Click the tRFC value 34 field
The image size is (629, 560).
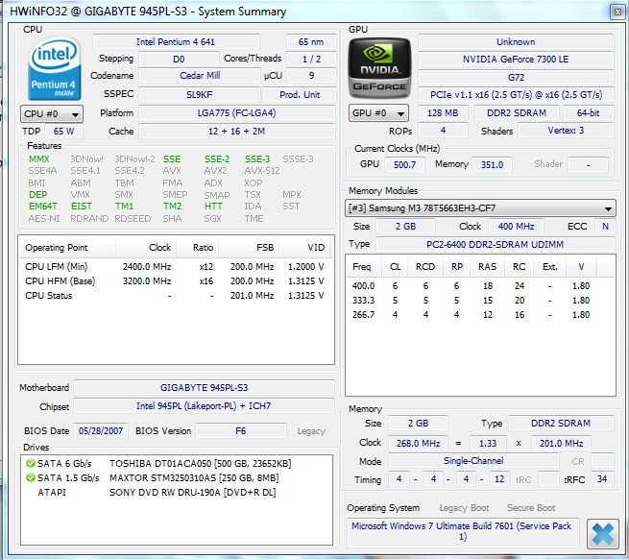[x=602, y=479]
